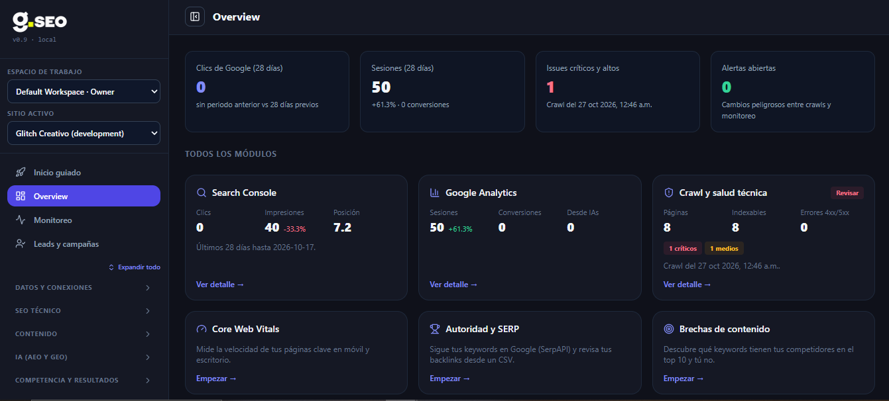
Task: Open Leads y campañas
Action: (84, 244)
